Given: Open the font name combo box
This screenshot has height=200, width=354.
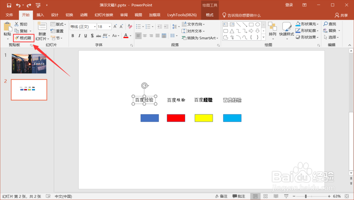Looking at the screenshot, I should click(x=83, y=27).
